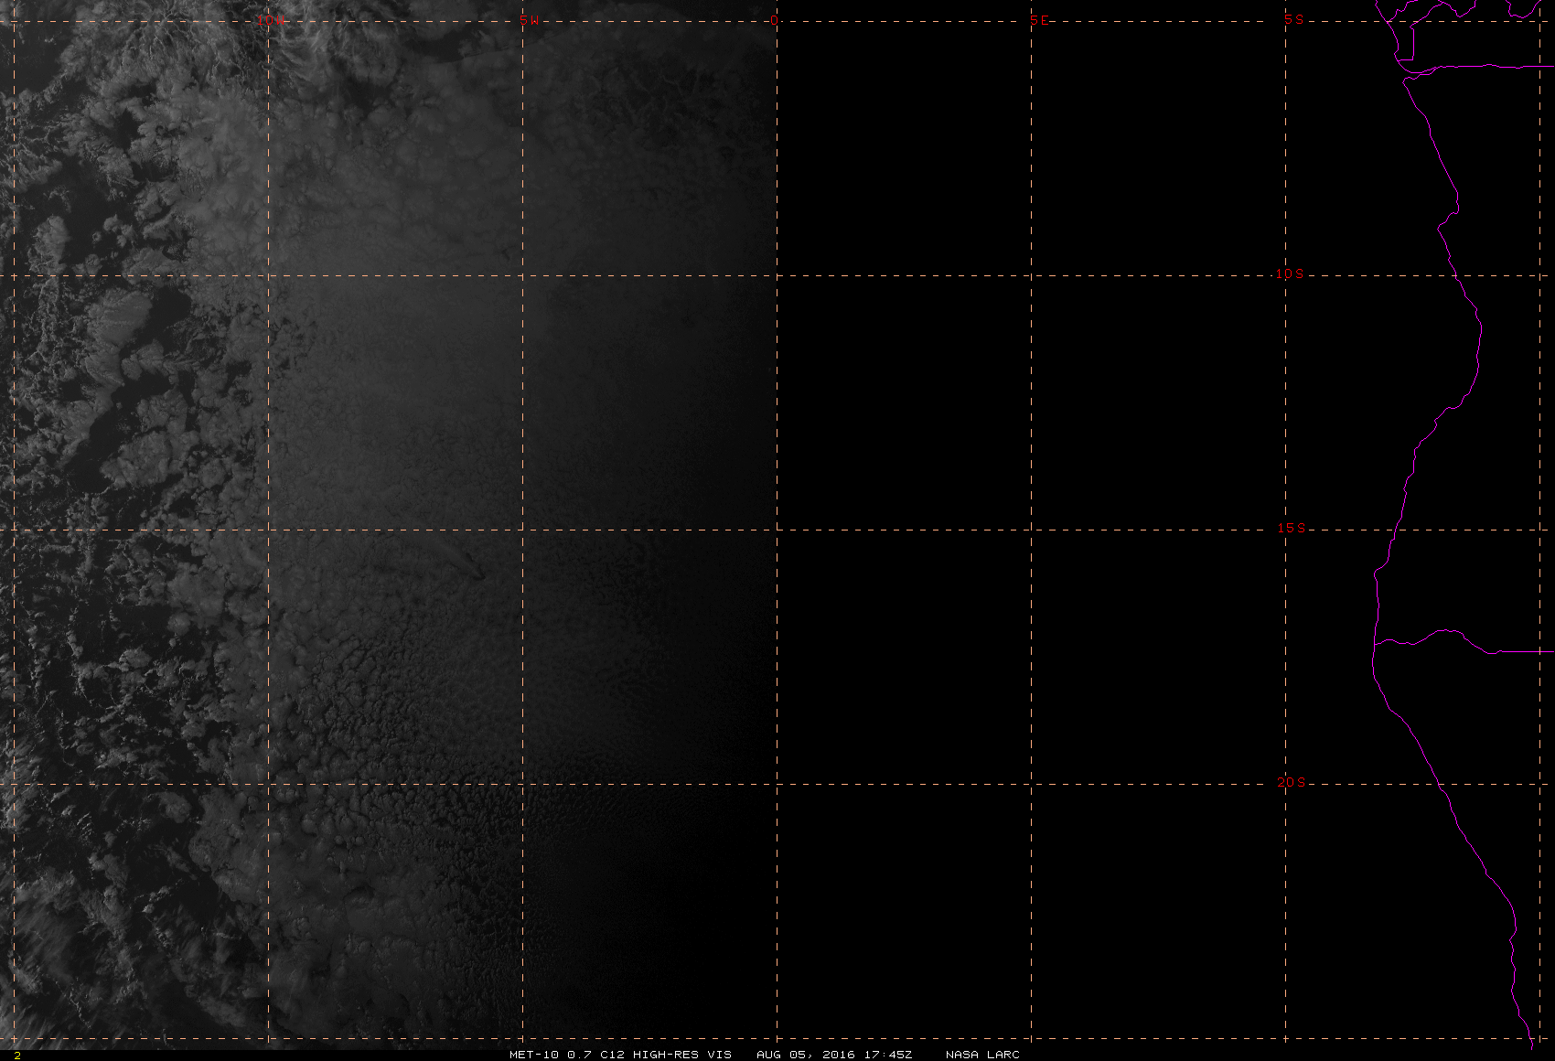
Task: Click the 15S latitude label
Action: [1292, 528]
